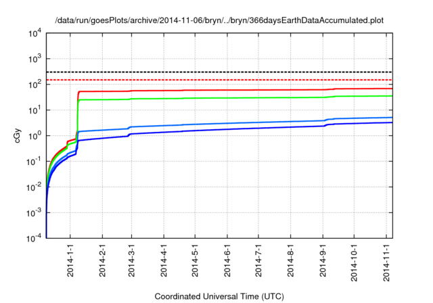Click the 10^-1 y-axis tick label

tap(35, 161)
